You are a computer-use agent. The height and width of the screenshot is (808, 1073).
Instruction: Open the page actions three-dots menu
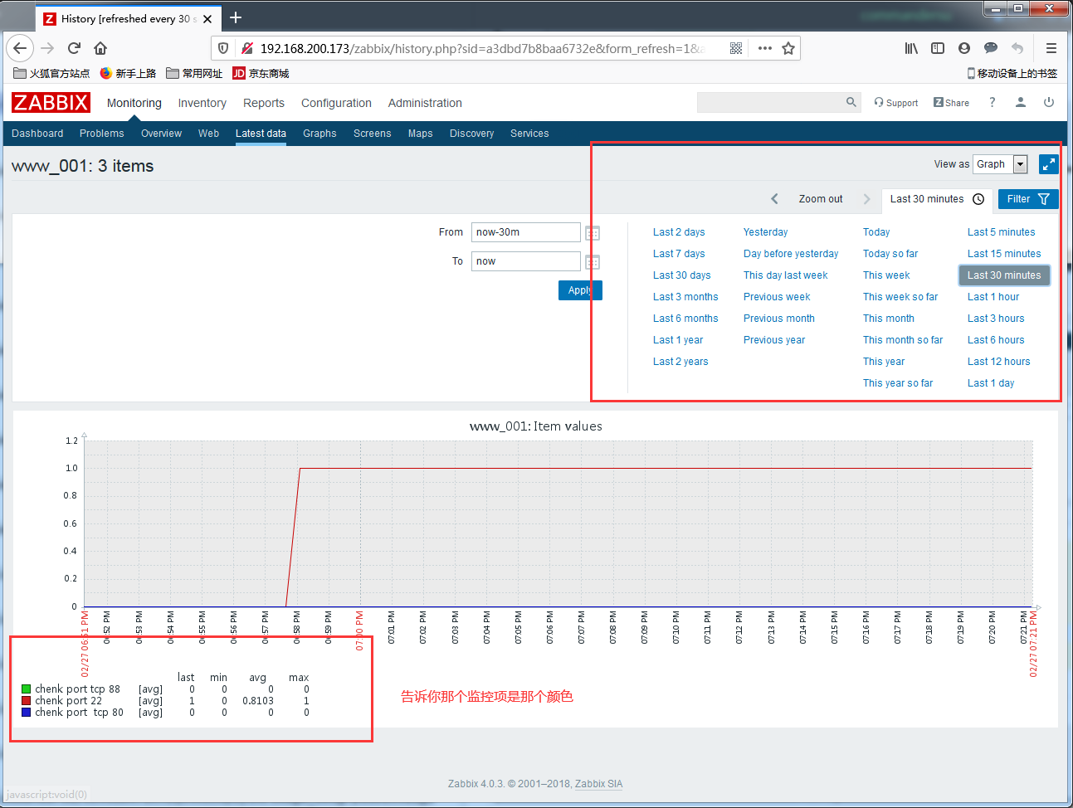click(x=765, y=48)
